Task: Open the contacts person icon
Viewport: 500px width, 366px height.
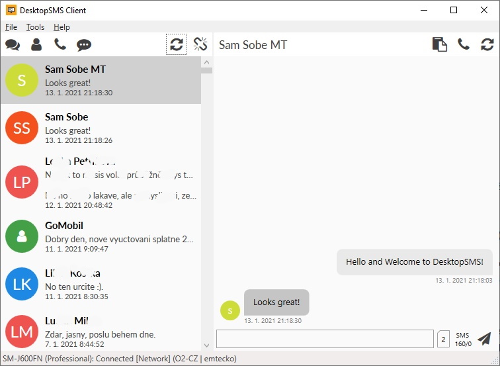Action: pyautogui.click(x=36, y=45)
